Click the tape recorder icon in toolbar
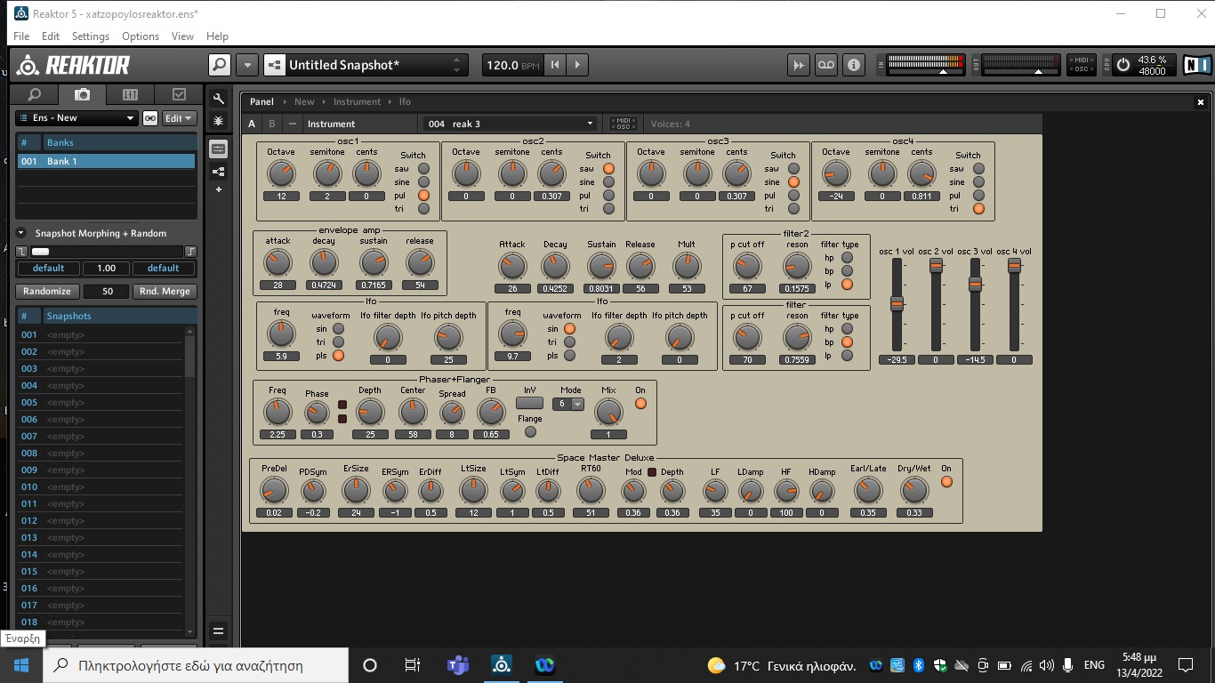The width and height of the screenshot is (1215, 683). [x=826, y=65]
